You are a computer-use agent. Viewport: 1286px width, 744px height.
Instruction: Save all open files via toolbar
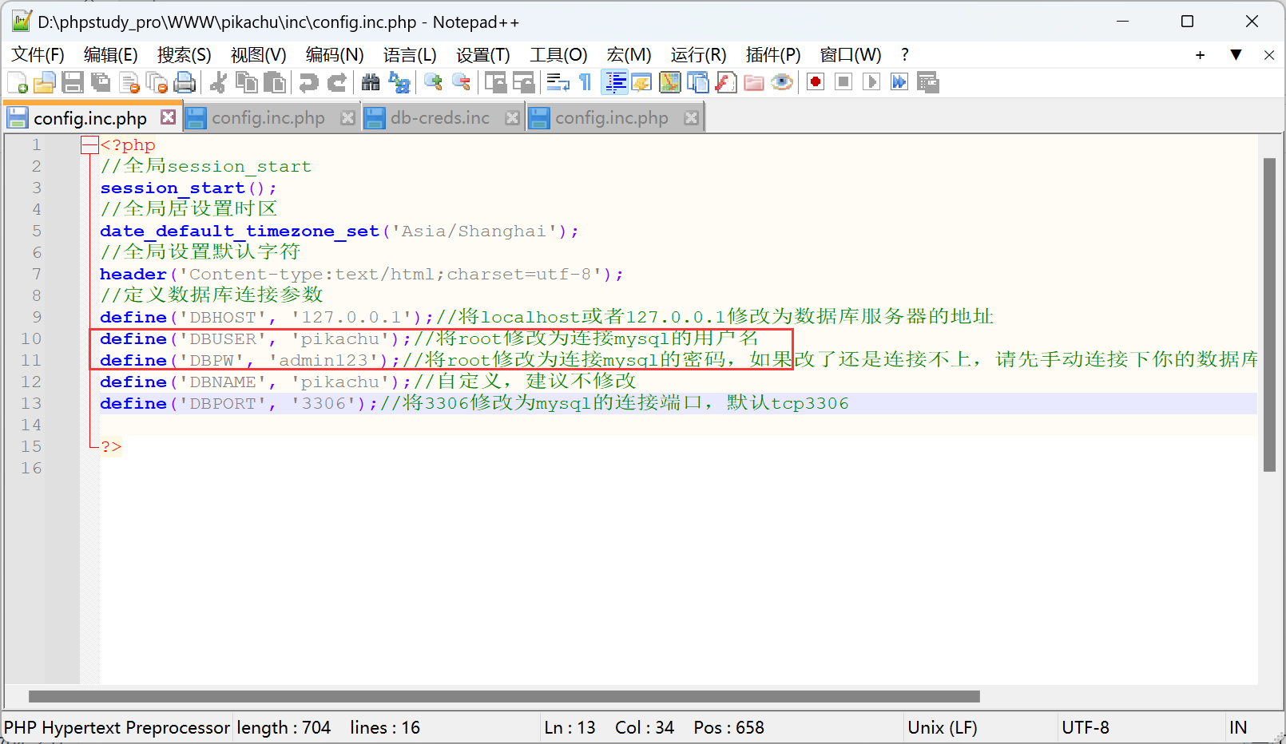(x=101, y=82)
